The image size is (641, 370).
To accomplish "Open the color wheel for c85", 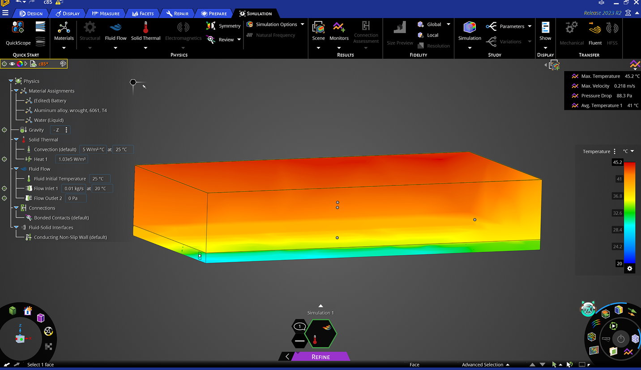I will pyautogui.click(x=20, y=64).
